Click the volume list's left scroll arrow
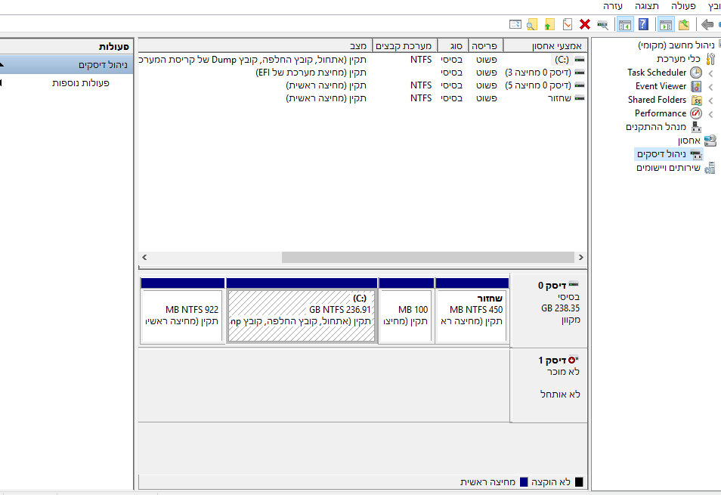The image size is (721, 495). 144,258
